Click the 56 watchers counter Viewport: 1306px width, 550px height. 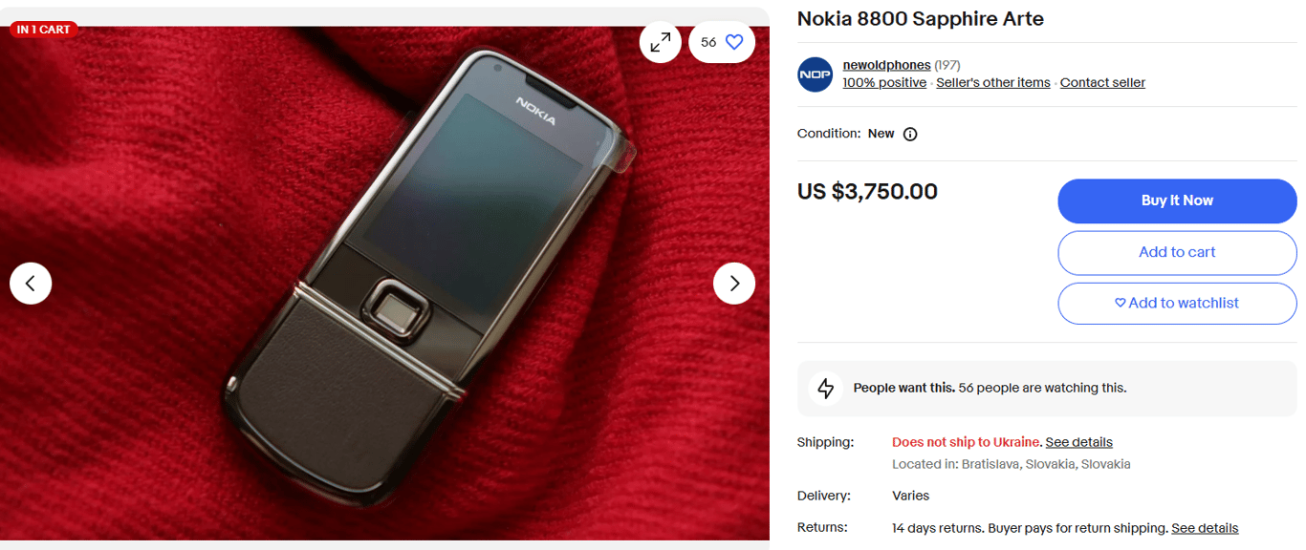pos(708,41)
